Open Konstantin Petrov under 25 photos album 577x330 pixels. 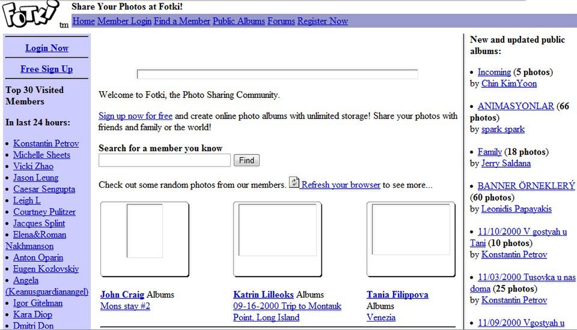[514, 300]
